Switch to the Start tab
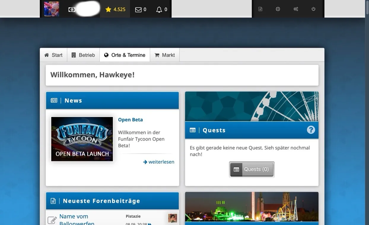 pos(53,55)
